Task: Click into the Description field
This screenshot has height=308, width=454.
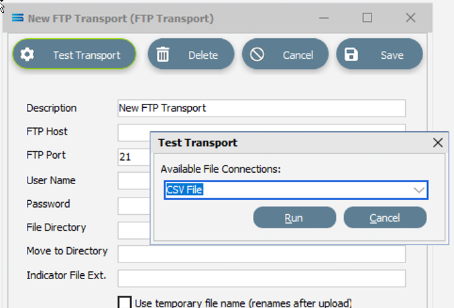Action: point(262,108)
